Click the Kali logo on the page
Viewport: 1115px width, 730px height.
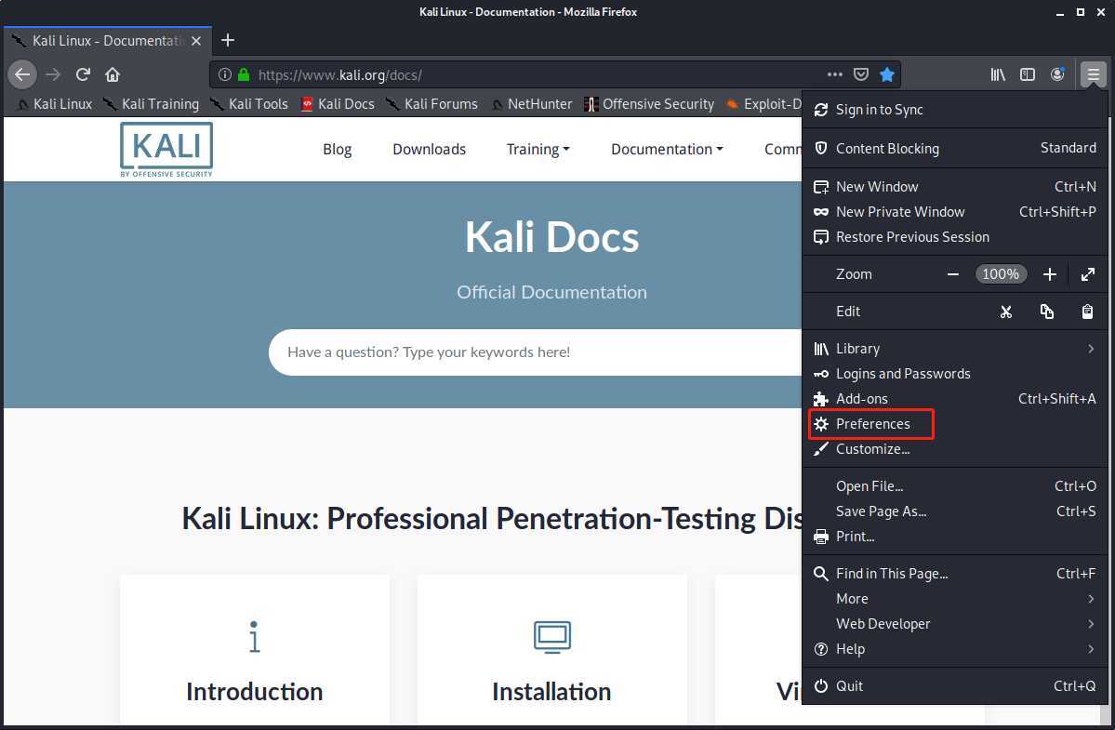tap(166, 150)
